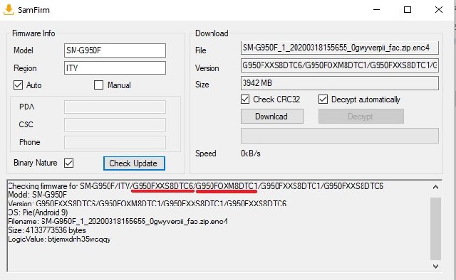Click the log scrollbar down arrow
The image size is (456, 280).
click(x=435, y=266)
